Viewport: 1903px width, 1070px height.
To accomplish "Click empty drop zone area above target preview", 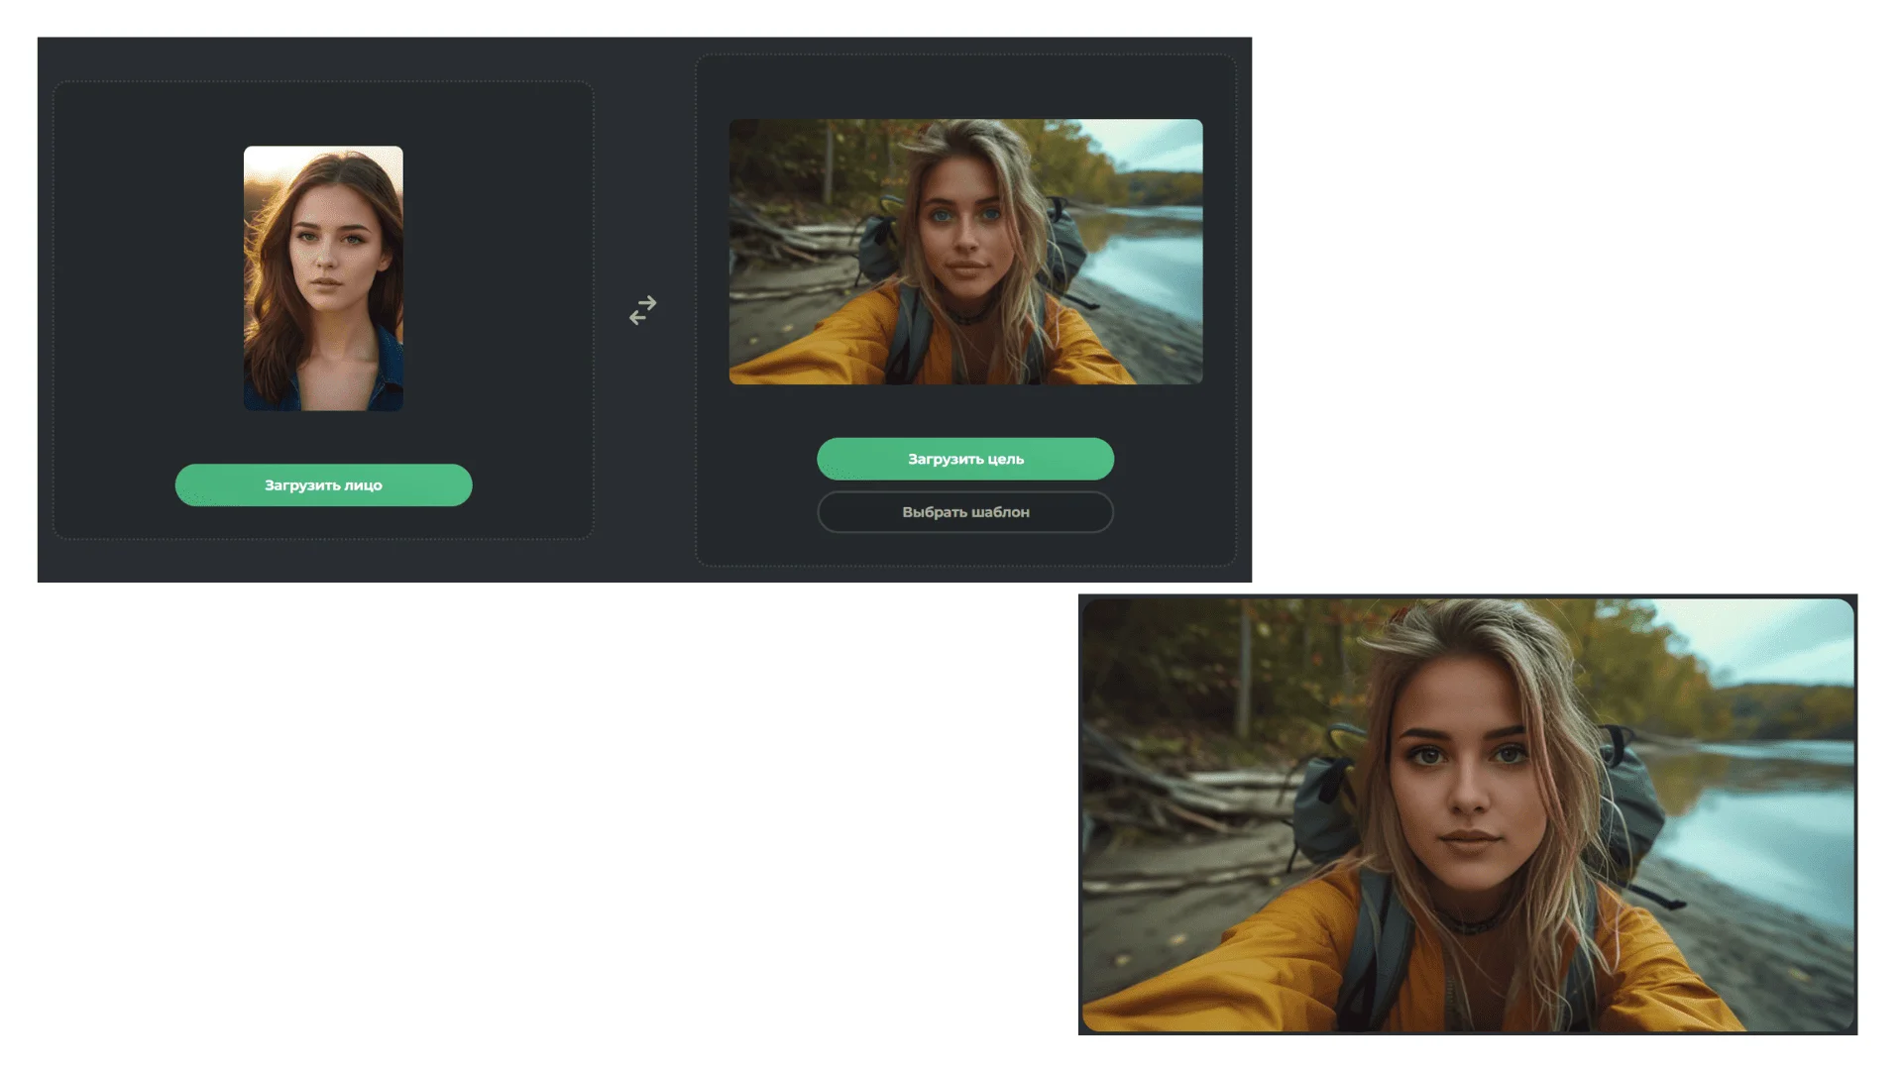I will pos(965,87).
